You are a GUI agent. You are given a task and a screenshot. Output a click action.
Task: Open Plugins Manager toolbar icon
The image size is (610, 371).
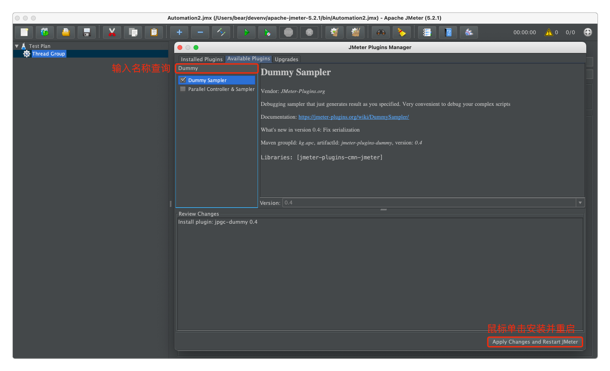[469, 32]
